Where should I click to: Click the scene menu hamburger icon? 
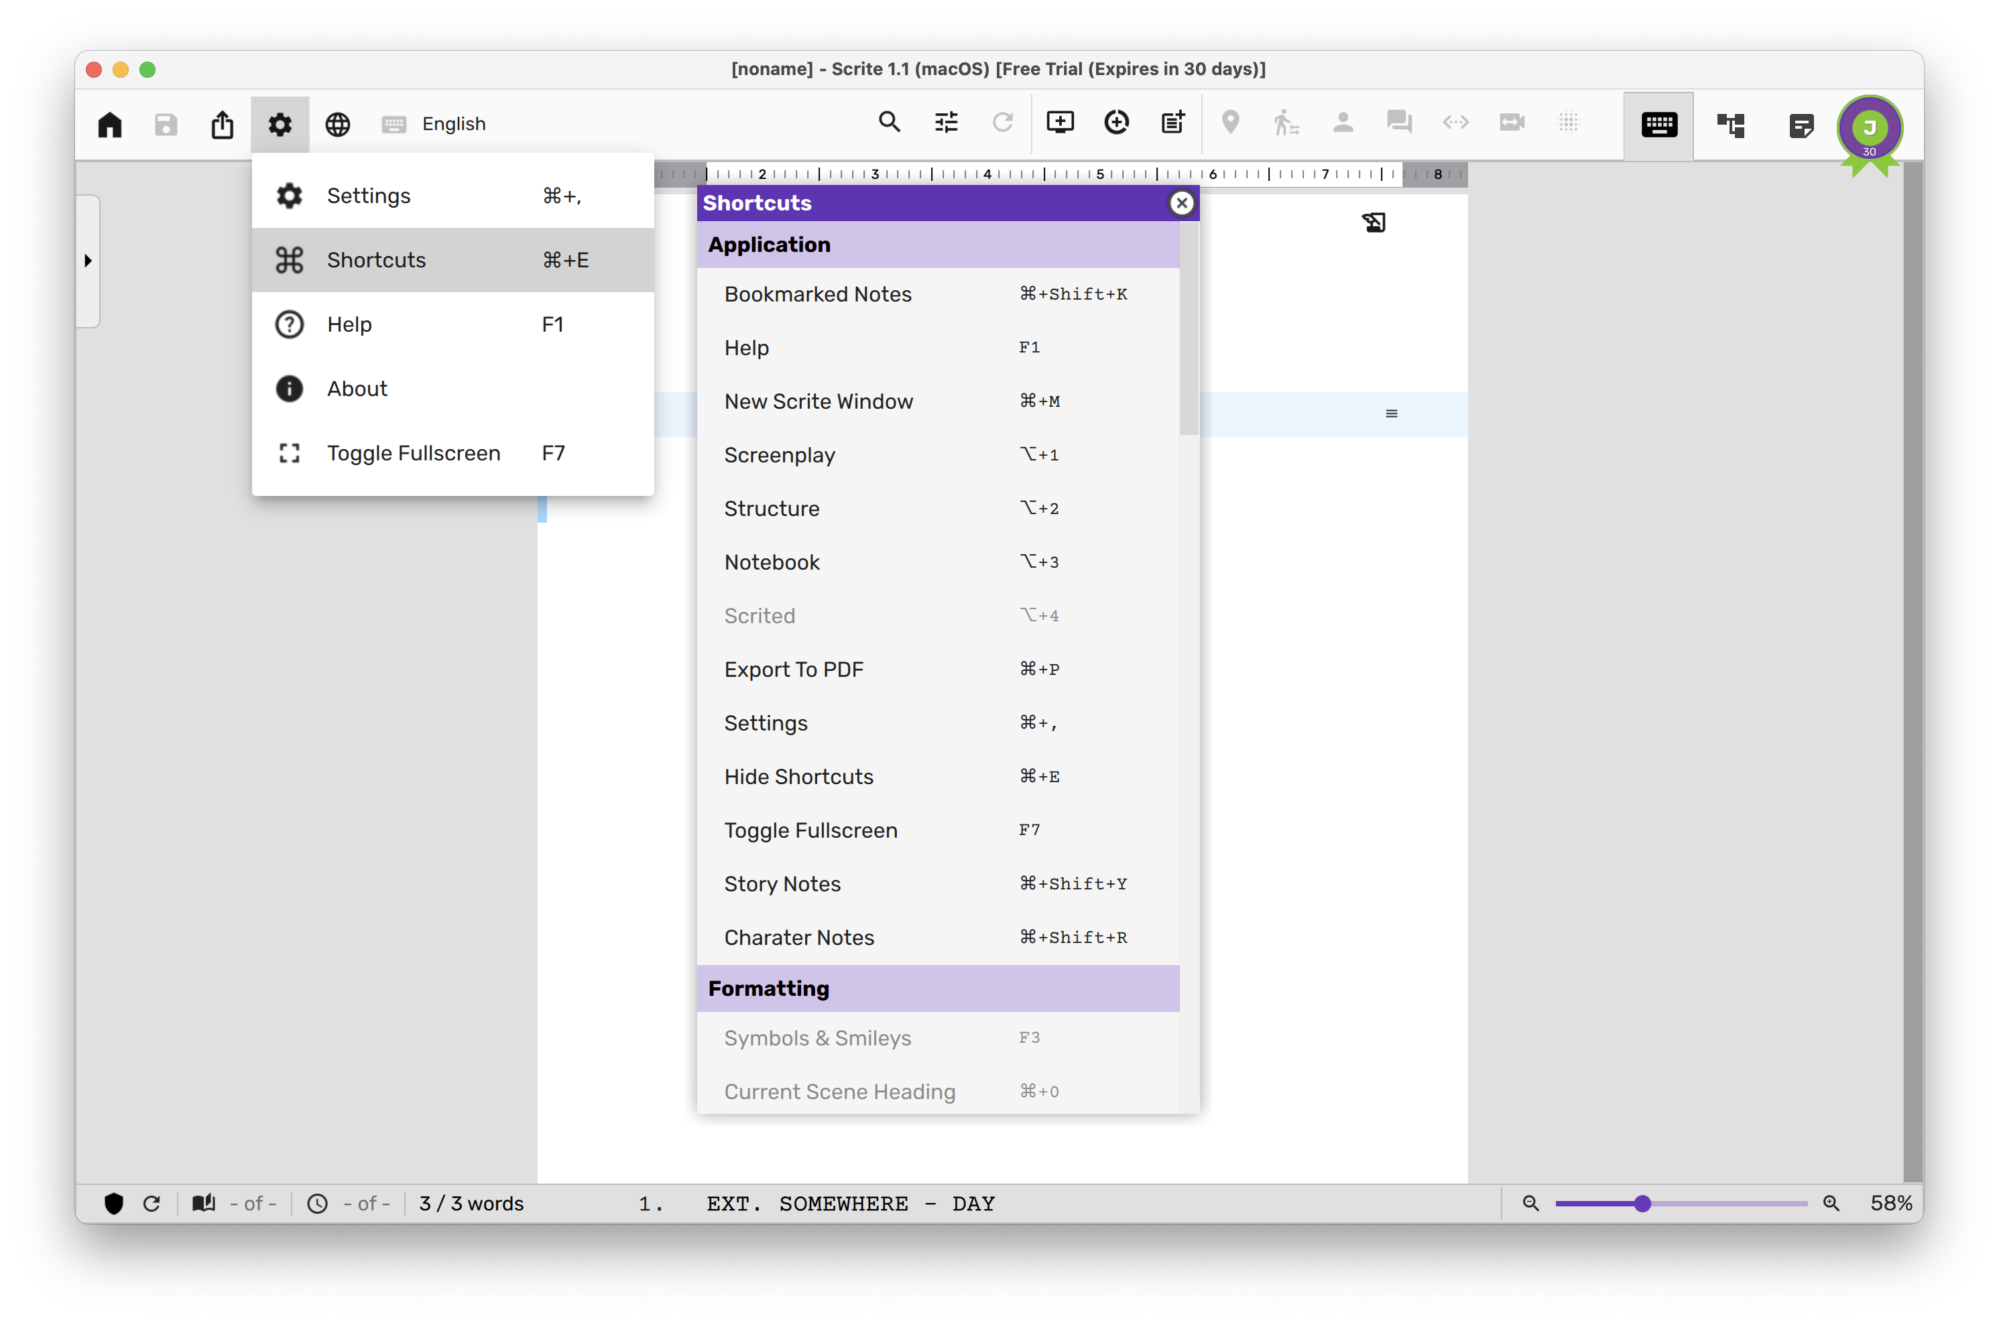[1392, 414]
